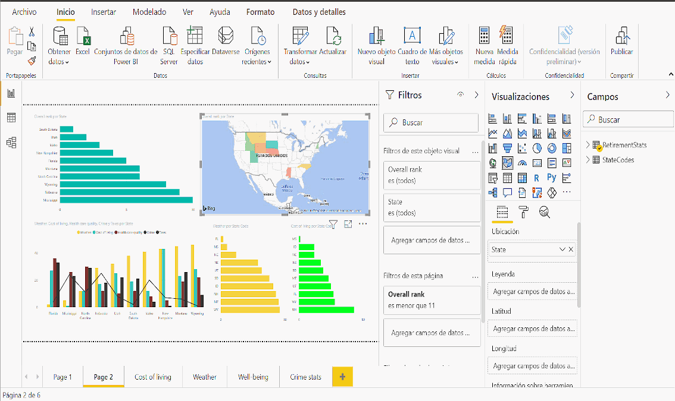This screenshot has width=675, height=401.
Task: Collapse the Visualizaciones pane
Action: (x=572, y=95)
